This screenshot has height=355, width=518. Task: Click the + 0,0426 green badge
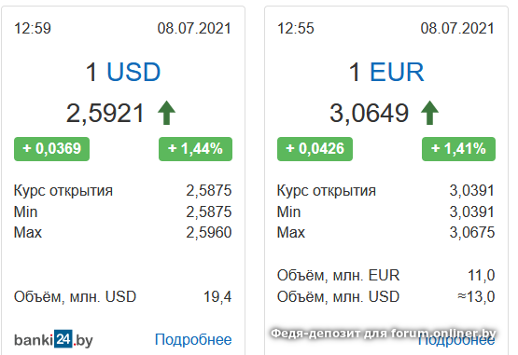[315, 149]
